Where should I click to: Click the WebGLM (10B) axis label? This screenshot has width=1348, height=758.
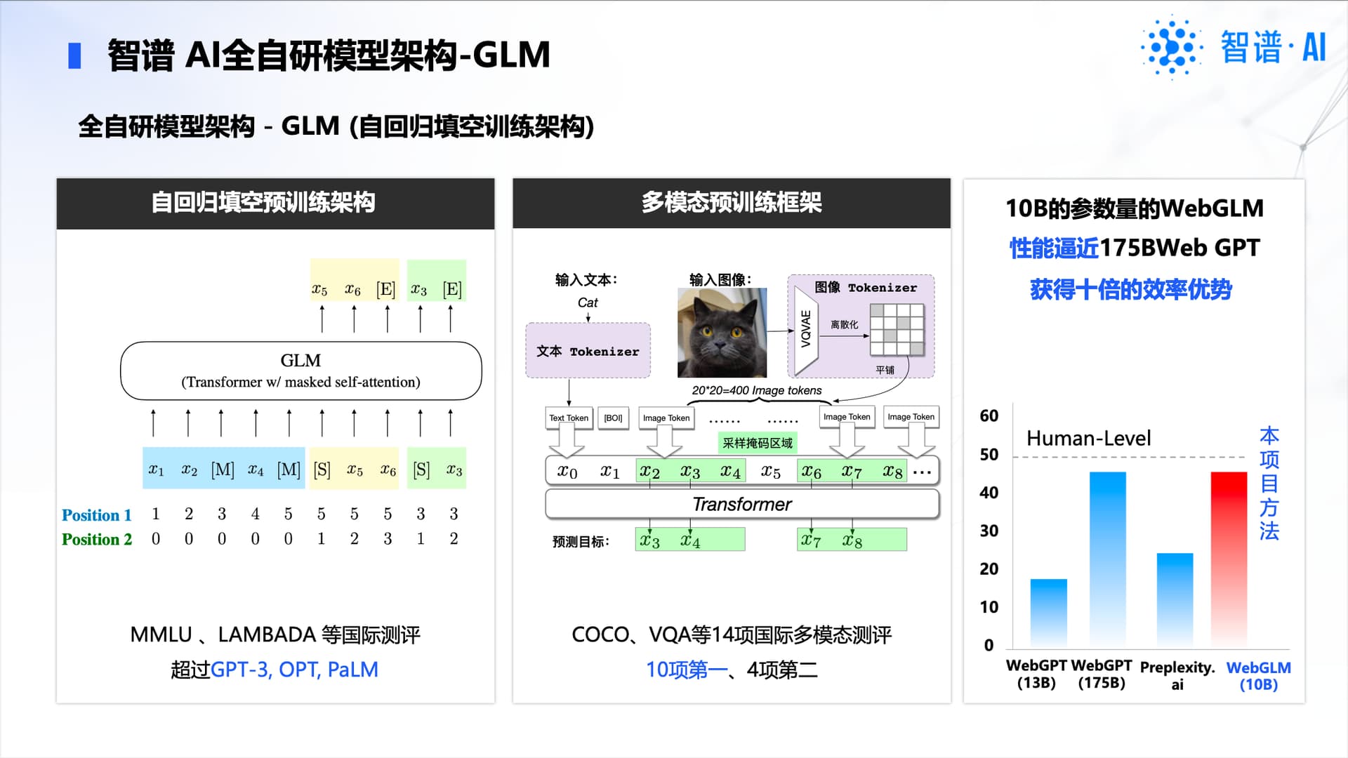click(1258, 675)
